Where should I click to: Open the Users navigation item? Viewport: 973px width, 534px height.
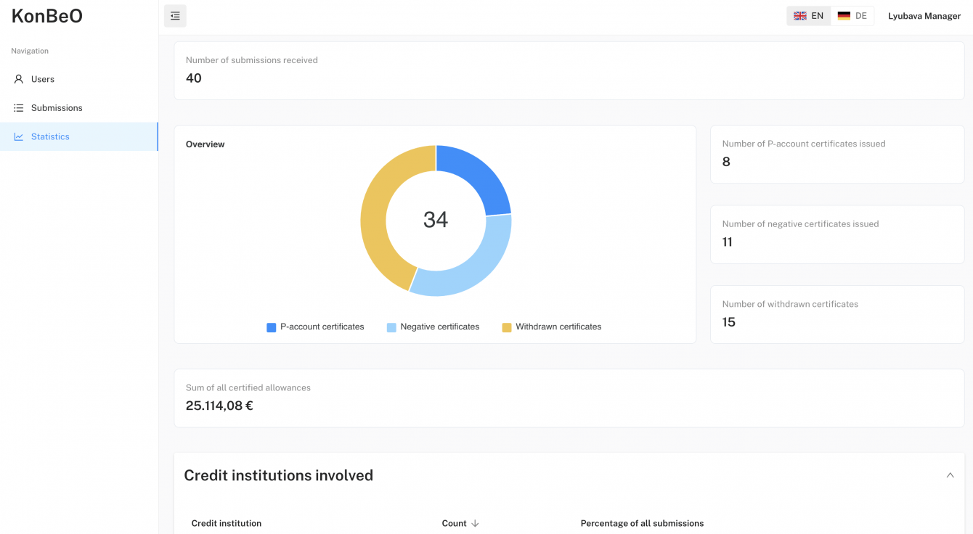pyautogui.click(x=43, y=79)
